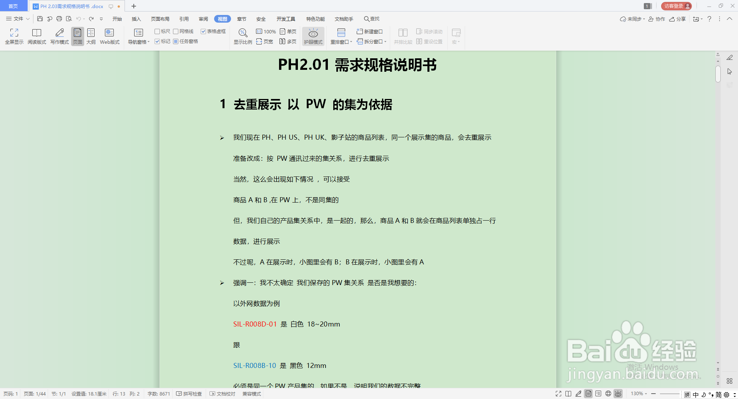
Task: Switch to full screen display mode
Action: 13,36
